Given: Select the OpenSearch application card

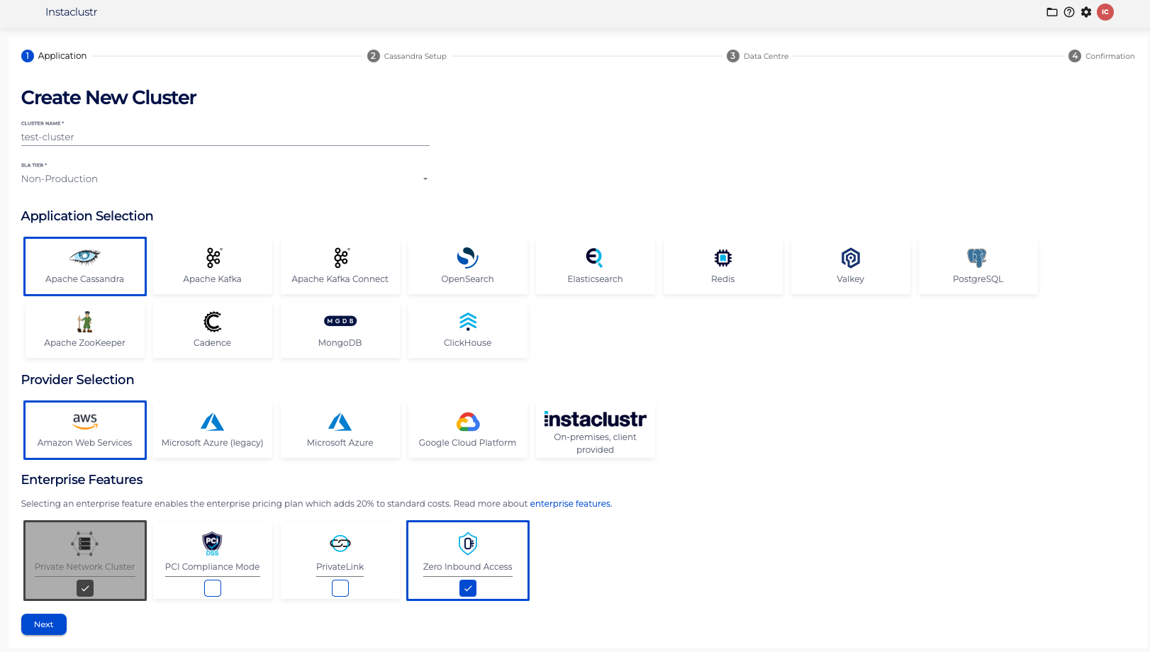Looking at the screenshot, I should (x=468, y=266).
